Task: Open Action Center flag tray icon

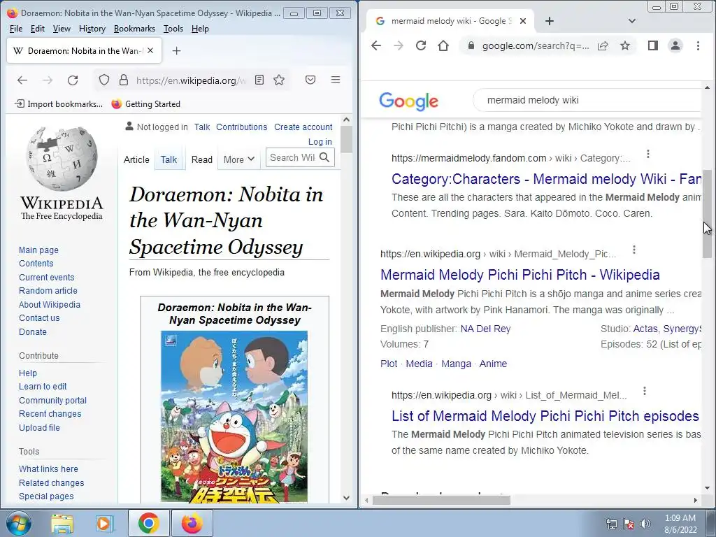Action: [629, 524]
